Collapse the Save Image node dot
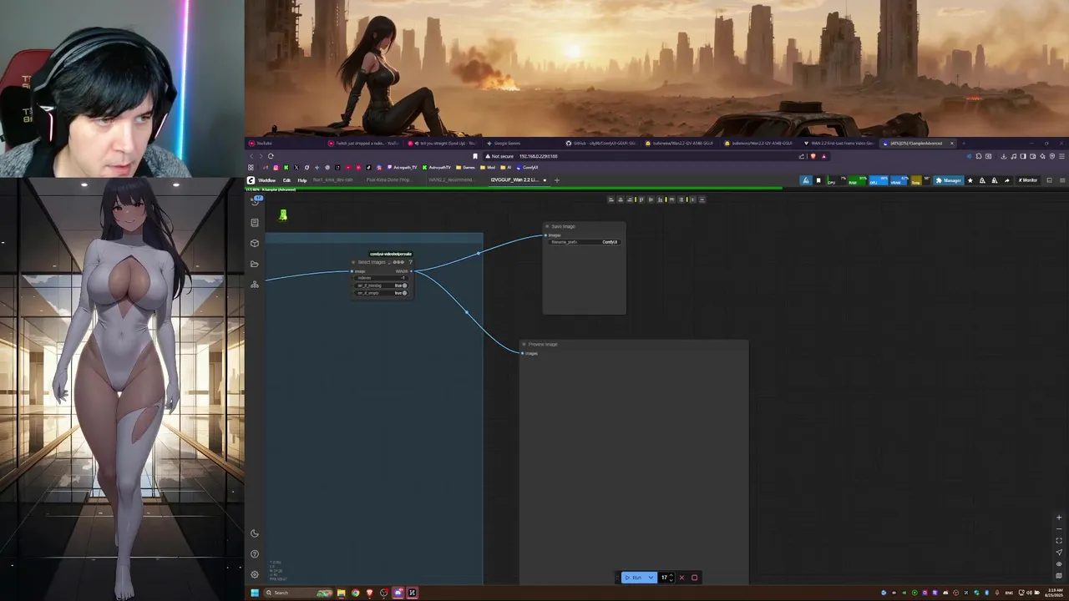The width and height of the screenshot is (1069, 601). tap(547, 226)
